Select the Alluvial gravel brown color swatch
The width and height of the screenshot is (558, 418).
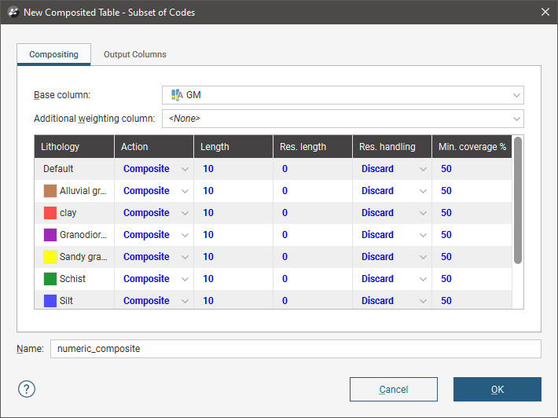(x=50, y=191)
